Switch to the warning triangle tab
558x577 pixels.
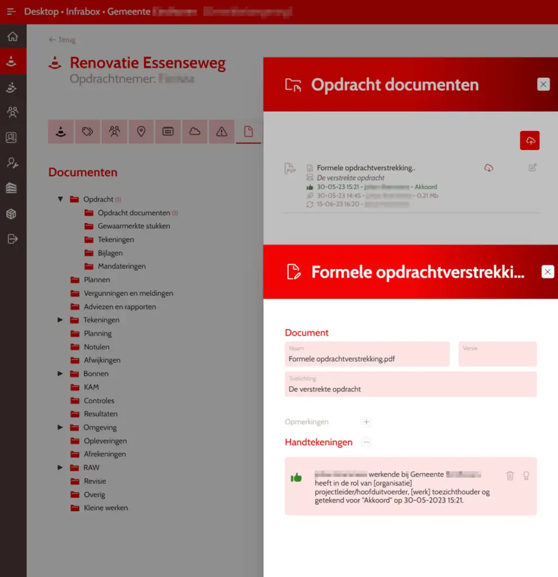(221, 131)
